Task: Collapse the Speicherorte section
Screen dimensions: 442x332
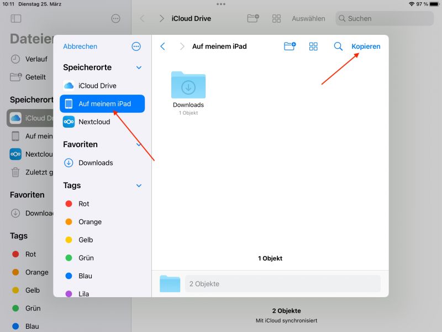Action: (x=138, y=67)
